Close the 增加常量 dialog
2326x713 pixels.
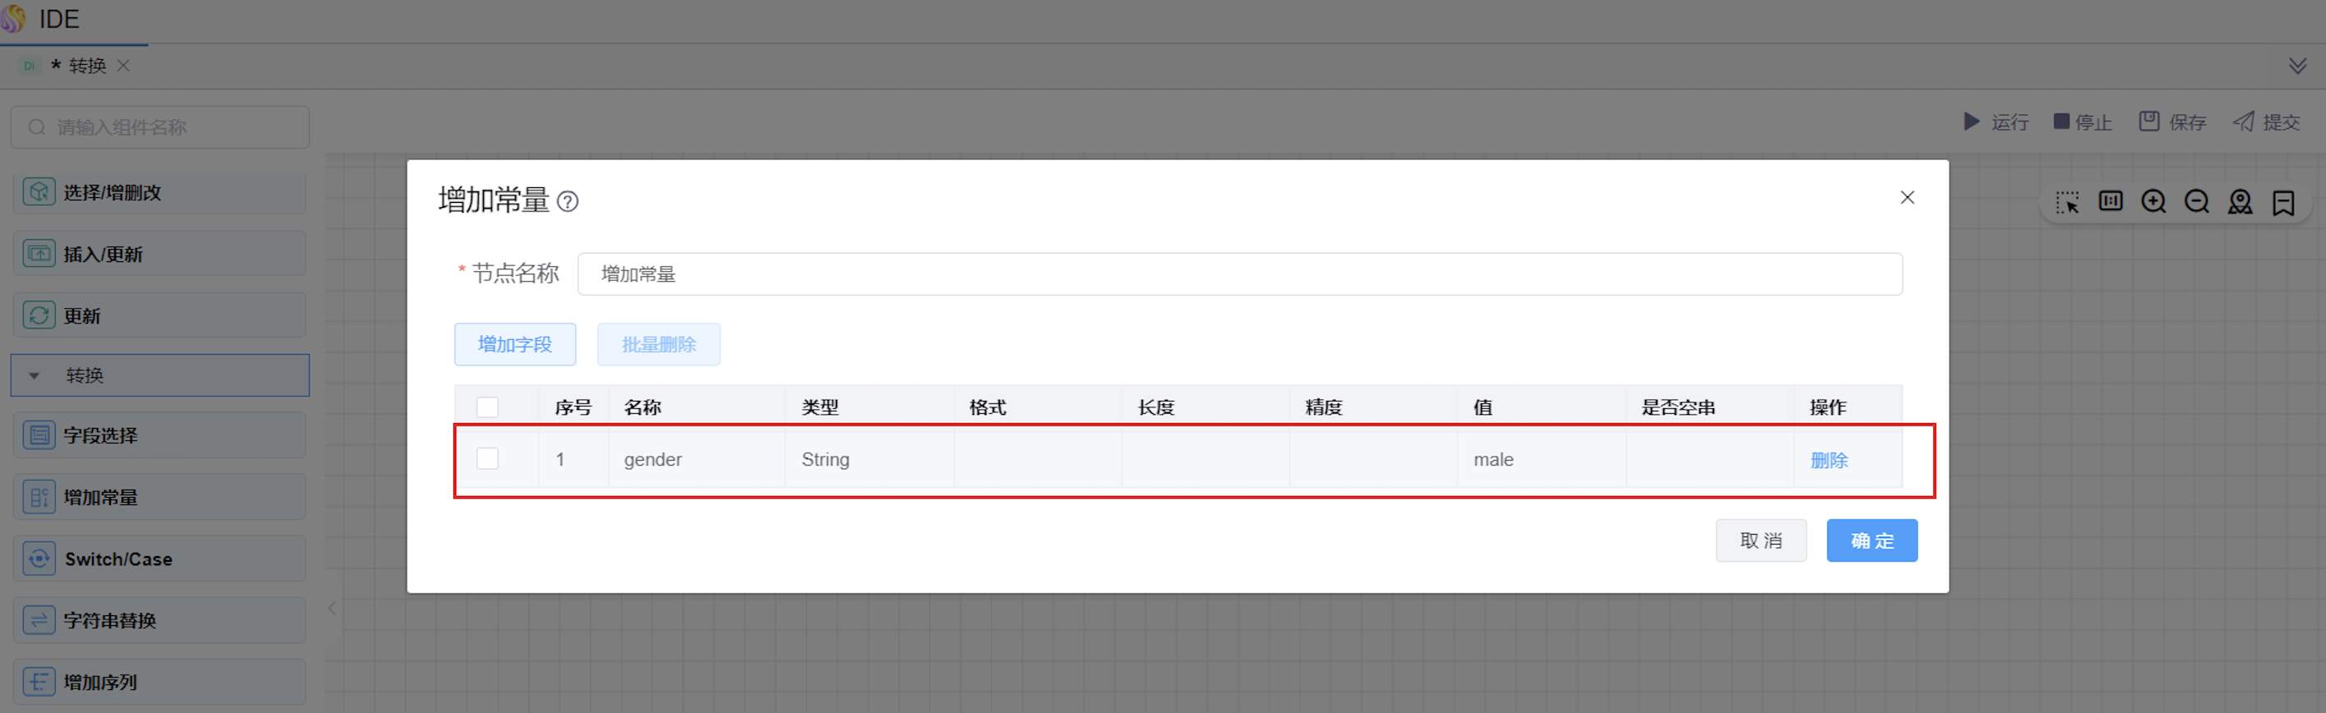(x=1907, y=198)
